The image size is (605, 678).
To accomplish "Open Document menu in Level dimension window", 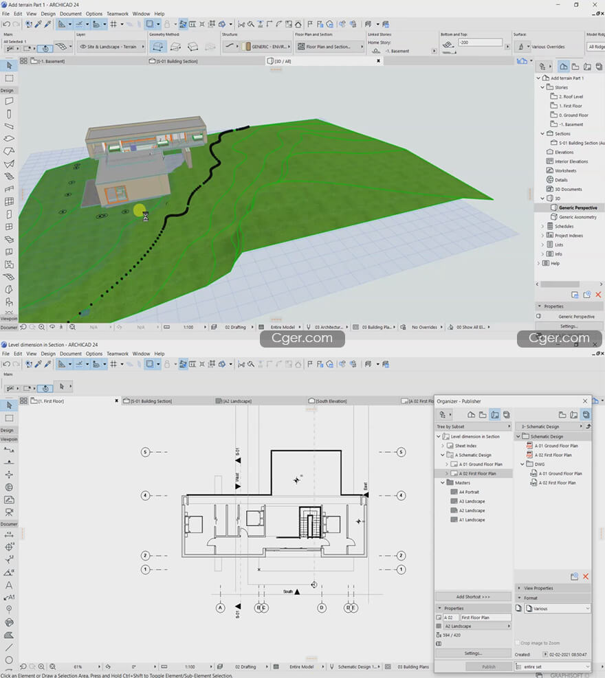I will (71, 354).
